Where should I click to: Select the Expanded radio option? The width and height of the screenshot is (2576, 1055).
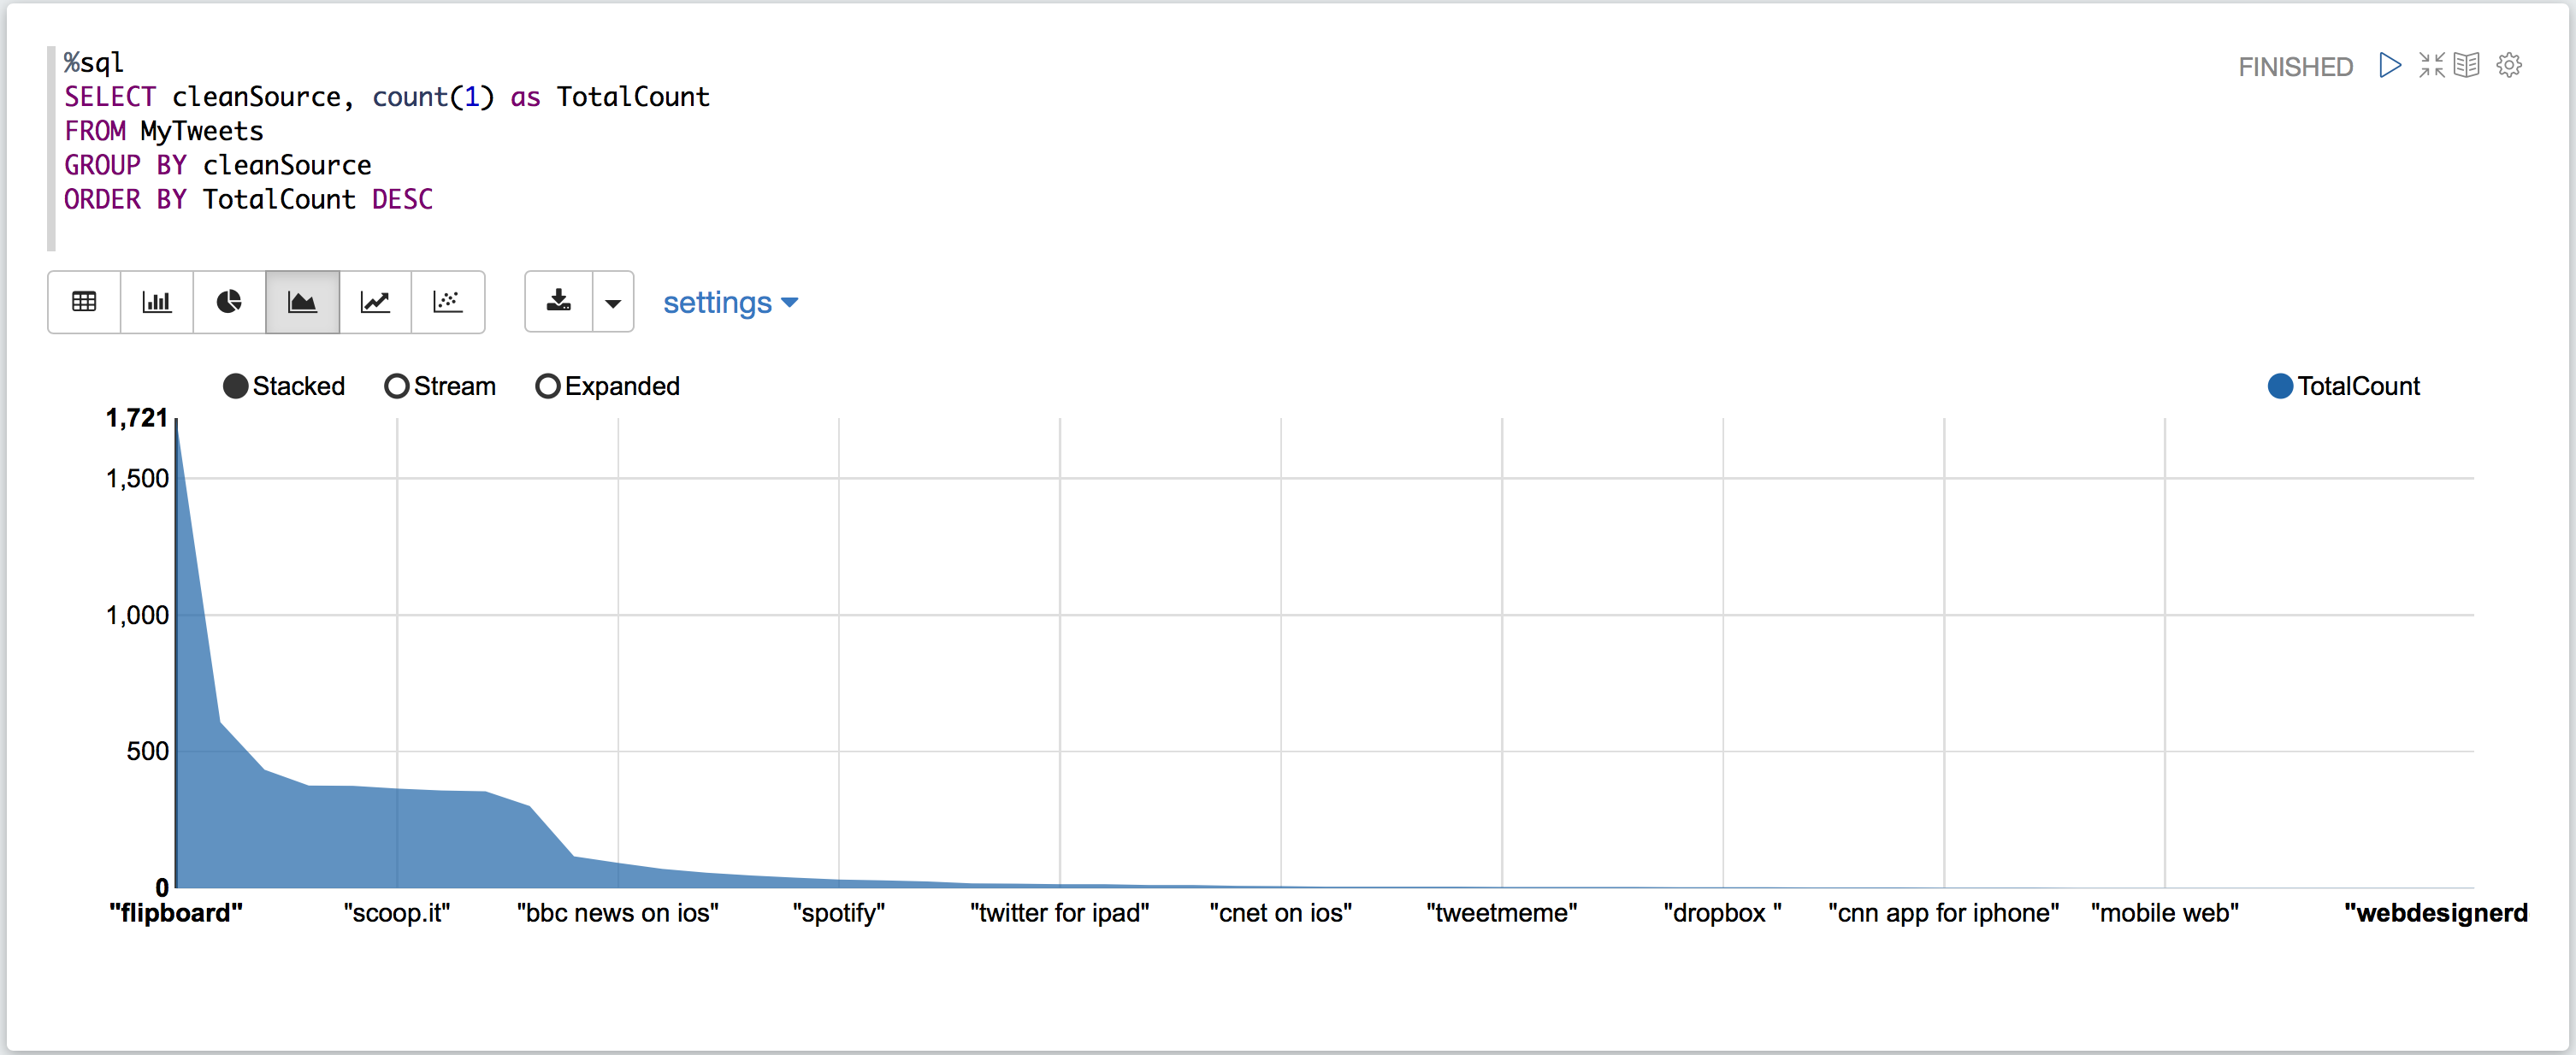click(548, 386)
